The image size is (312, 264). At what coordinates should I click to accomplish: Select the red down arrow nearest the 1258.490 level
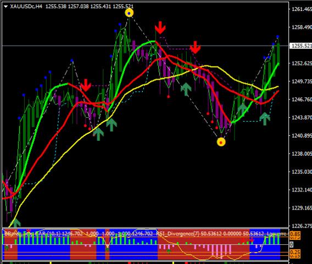tap(160, 28)
